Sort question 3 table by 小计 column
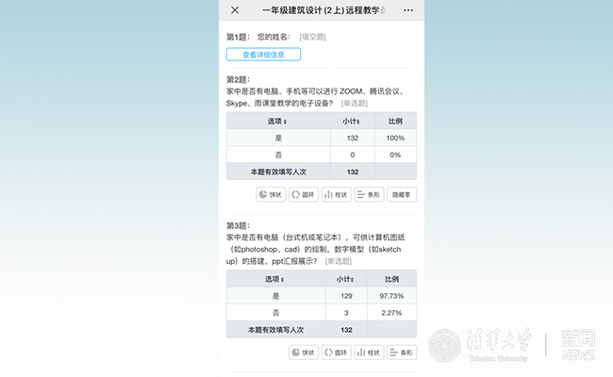 tap(346, 280)
